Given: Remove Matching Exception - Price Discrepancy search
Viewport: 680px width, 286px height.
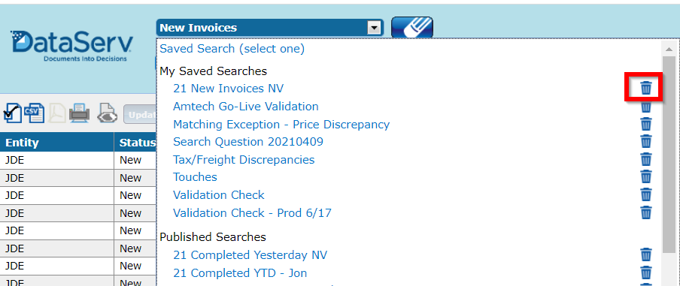Looking at the screenshot, I should [645, 124].
